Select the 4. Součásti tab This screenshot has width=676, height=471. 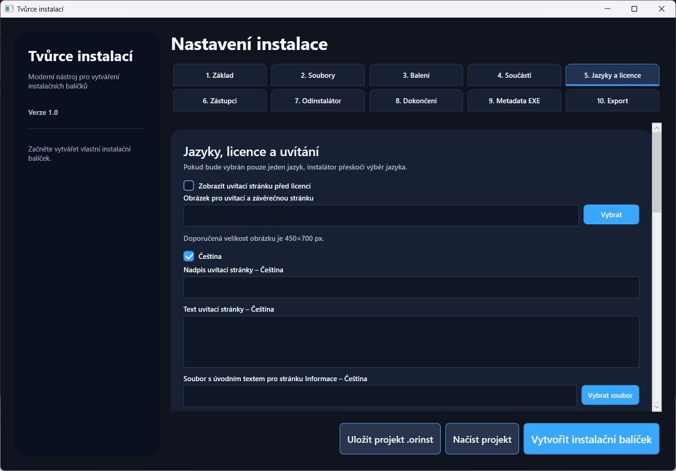514,75
